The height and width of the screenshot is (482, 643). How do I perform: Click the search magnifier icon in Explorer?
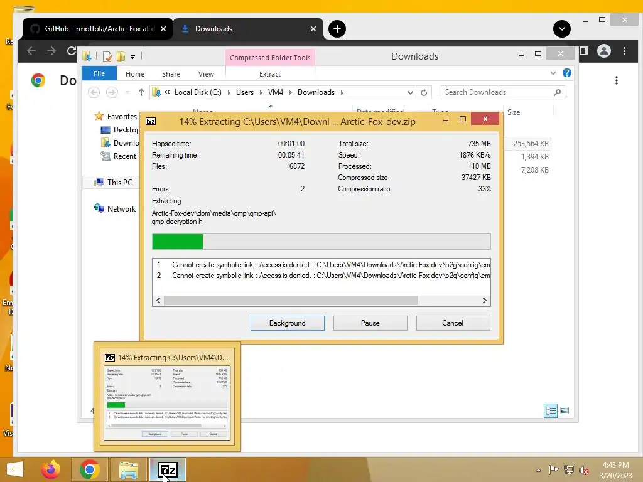pyautogui.click(x=558, y=92)
